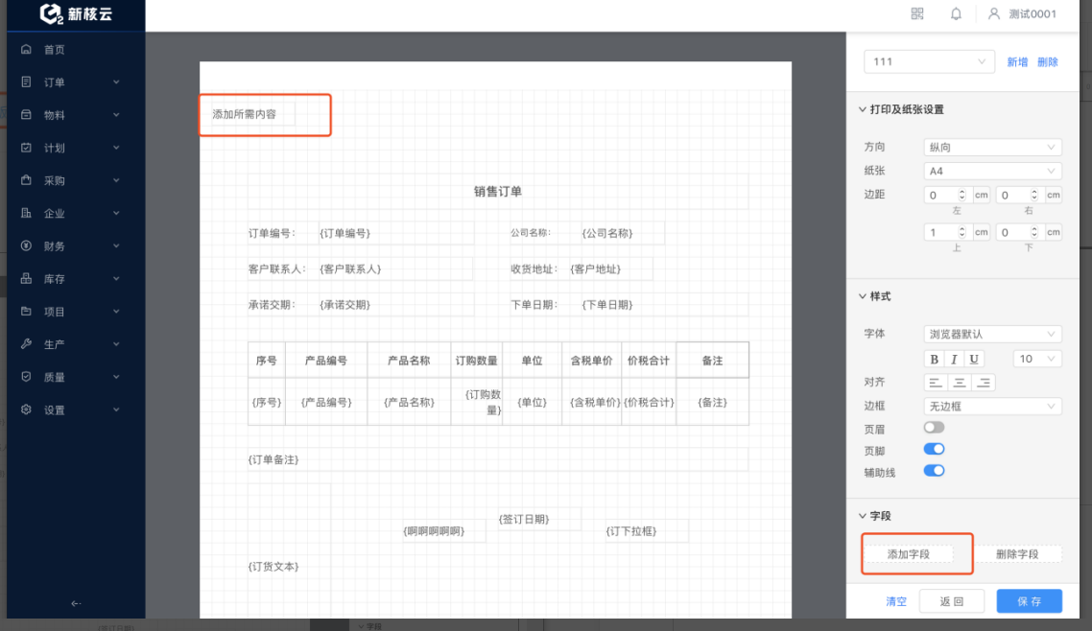This screenshot has height=631, width=1092.
Task: Click the 物料 sidebar icon
Action: click(27, 115)
